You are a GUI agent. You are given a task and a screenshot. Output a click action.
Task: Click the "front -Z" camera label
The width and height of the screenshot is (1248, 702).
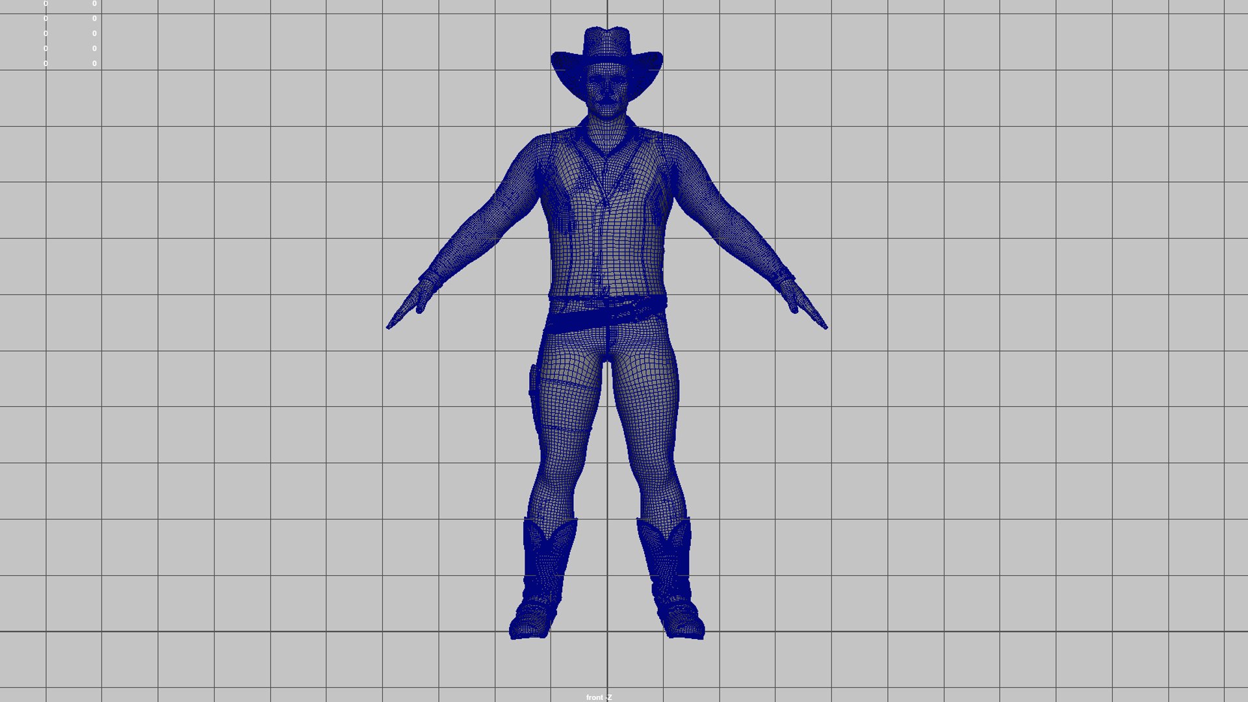(x=599, y=697)
